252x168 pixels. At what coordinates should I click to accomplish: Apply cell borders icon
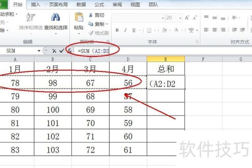(149, 30)
